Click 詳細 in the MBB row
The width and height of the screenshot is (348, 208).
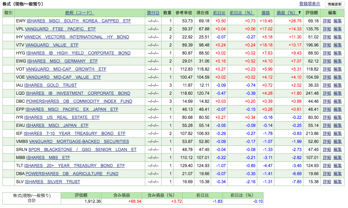(x=327, y=158)
